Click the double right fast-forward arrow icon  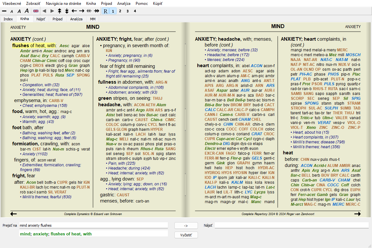(97, 11)
